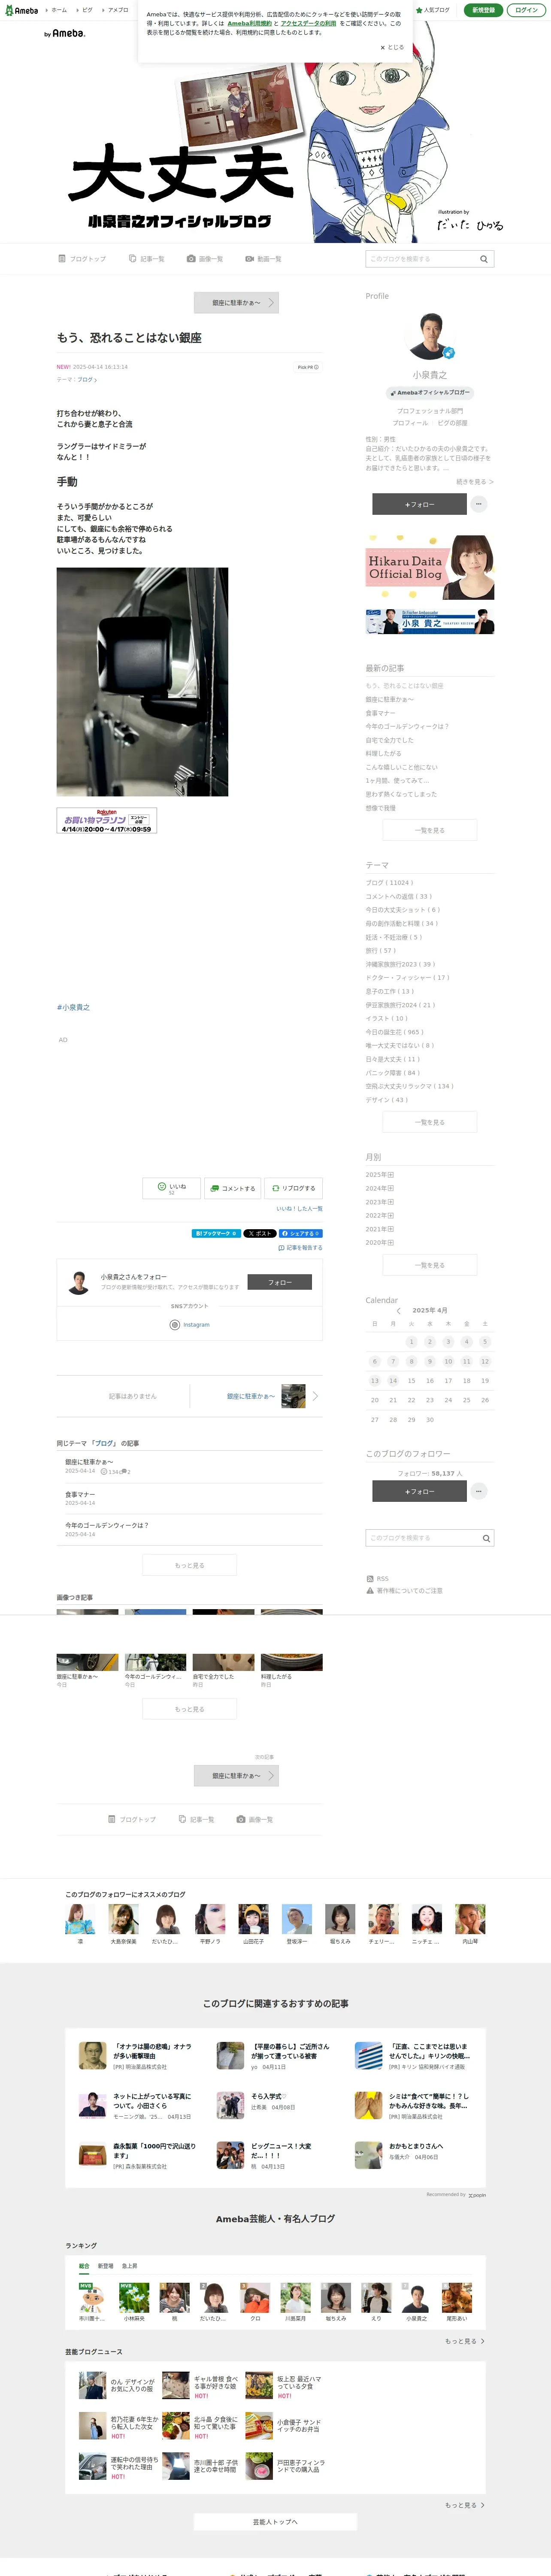This screenshot has width=551, height=2576.
Task: Open the Pick PR info icon
Action: [x=308, y=367]
